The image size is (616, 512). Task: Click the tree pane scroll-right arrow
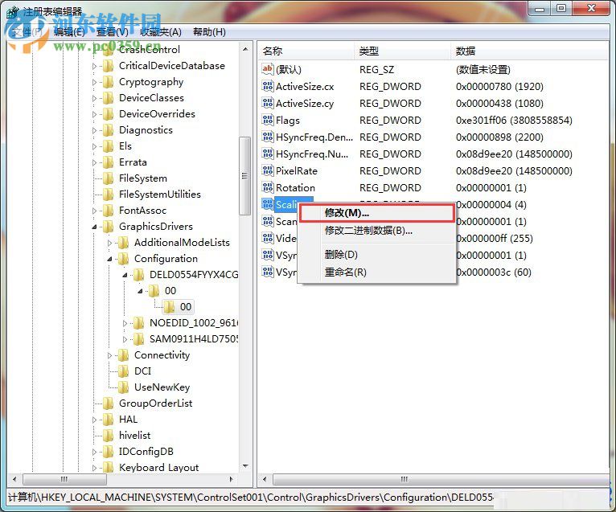pos(231,479)
